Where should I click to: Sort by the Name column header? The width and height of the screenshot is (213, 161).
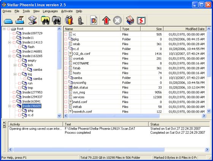[x=92, y=29]
